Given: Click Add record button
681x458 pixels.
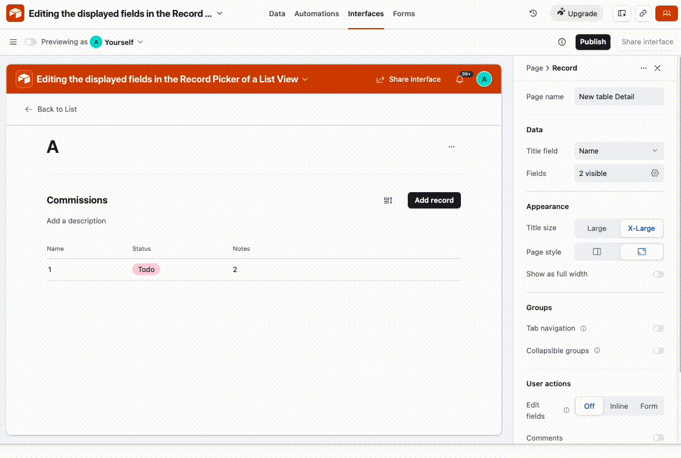Looking at the screenshot, I should [x=434, y=200].
